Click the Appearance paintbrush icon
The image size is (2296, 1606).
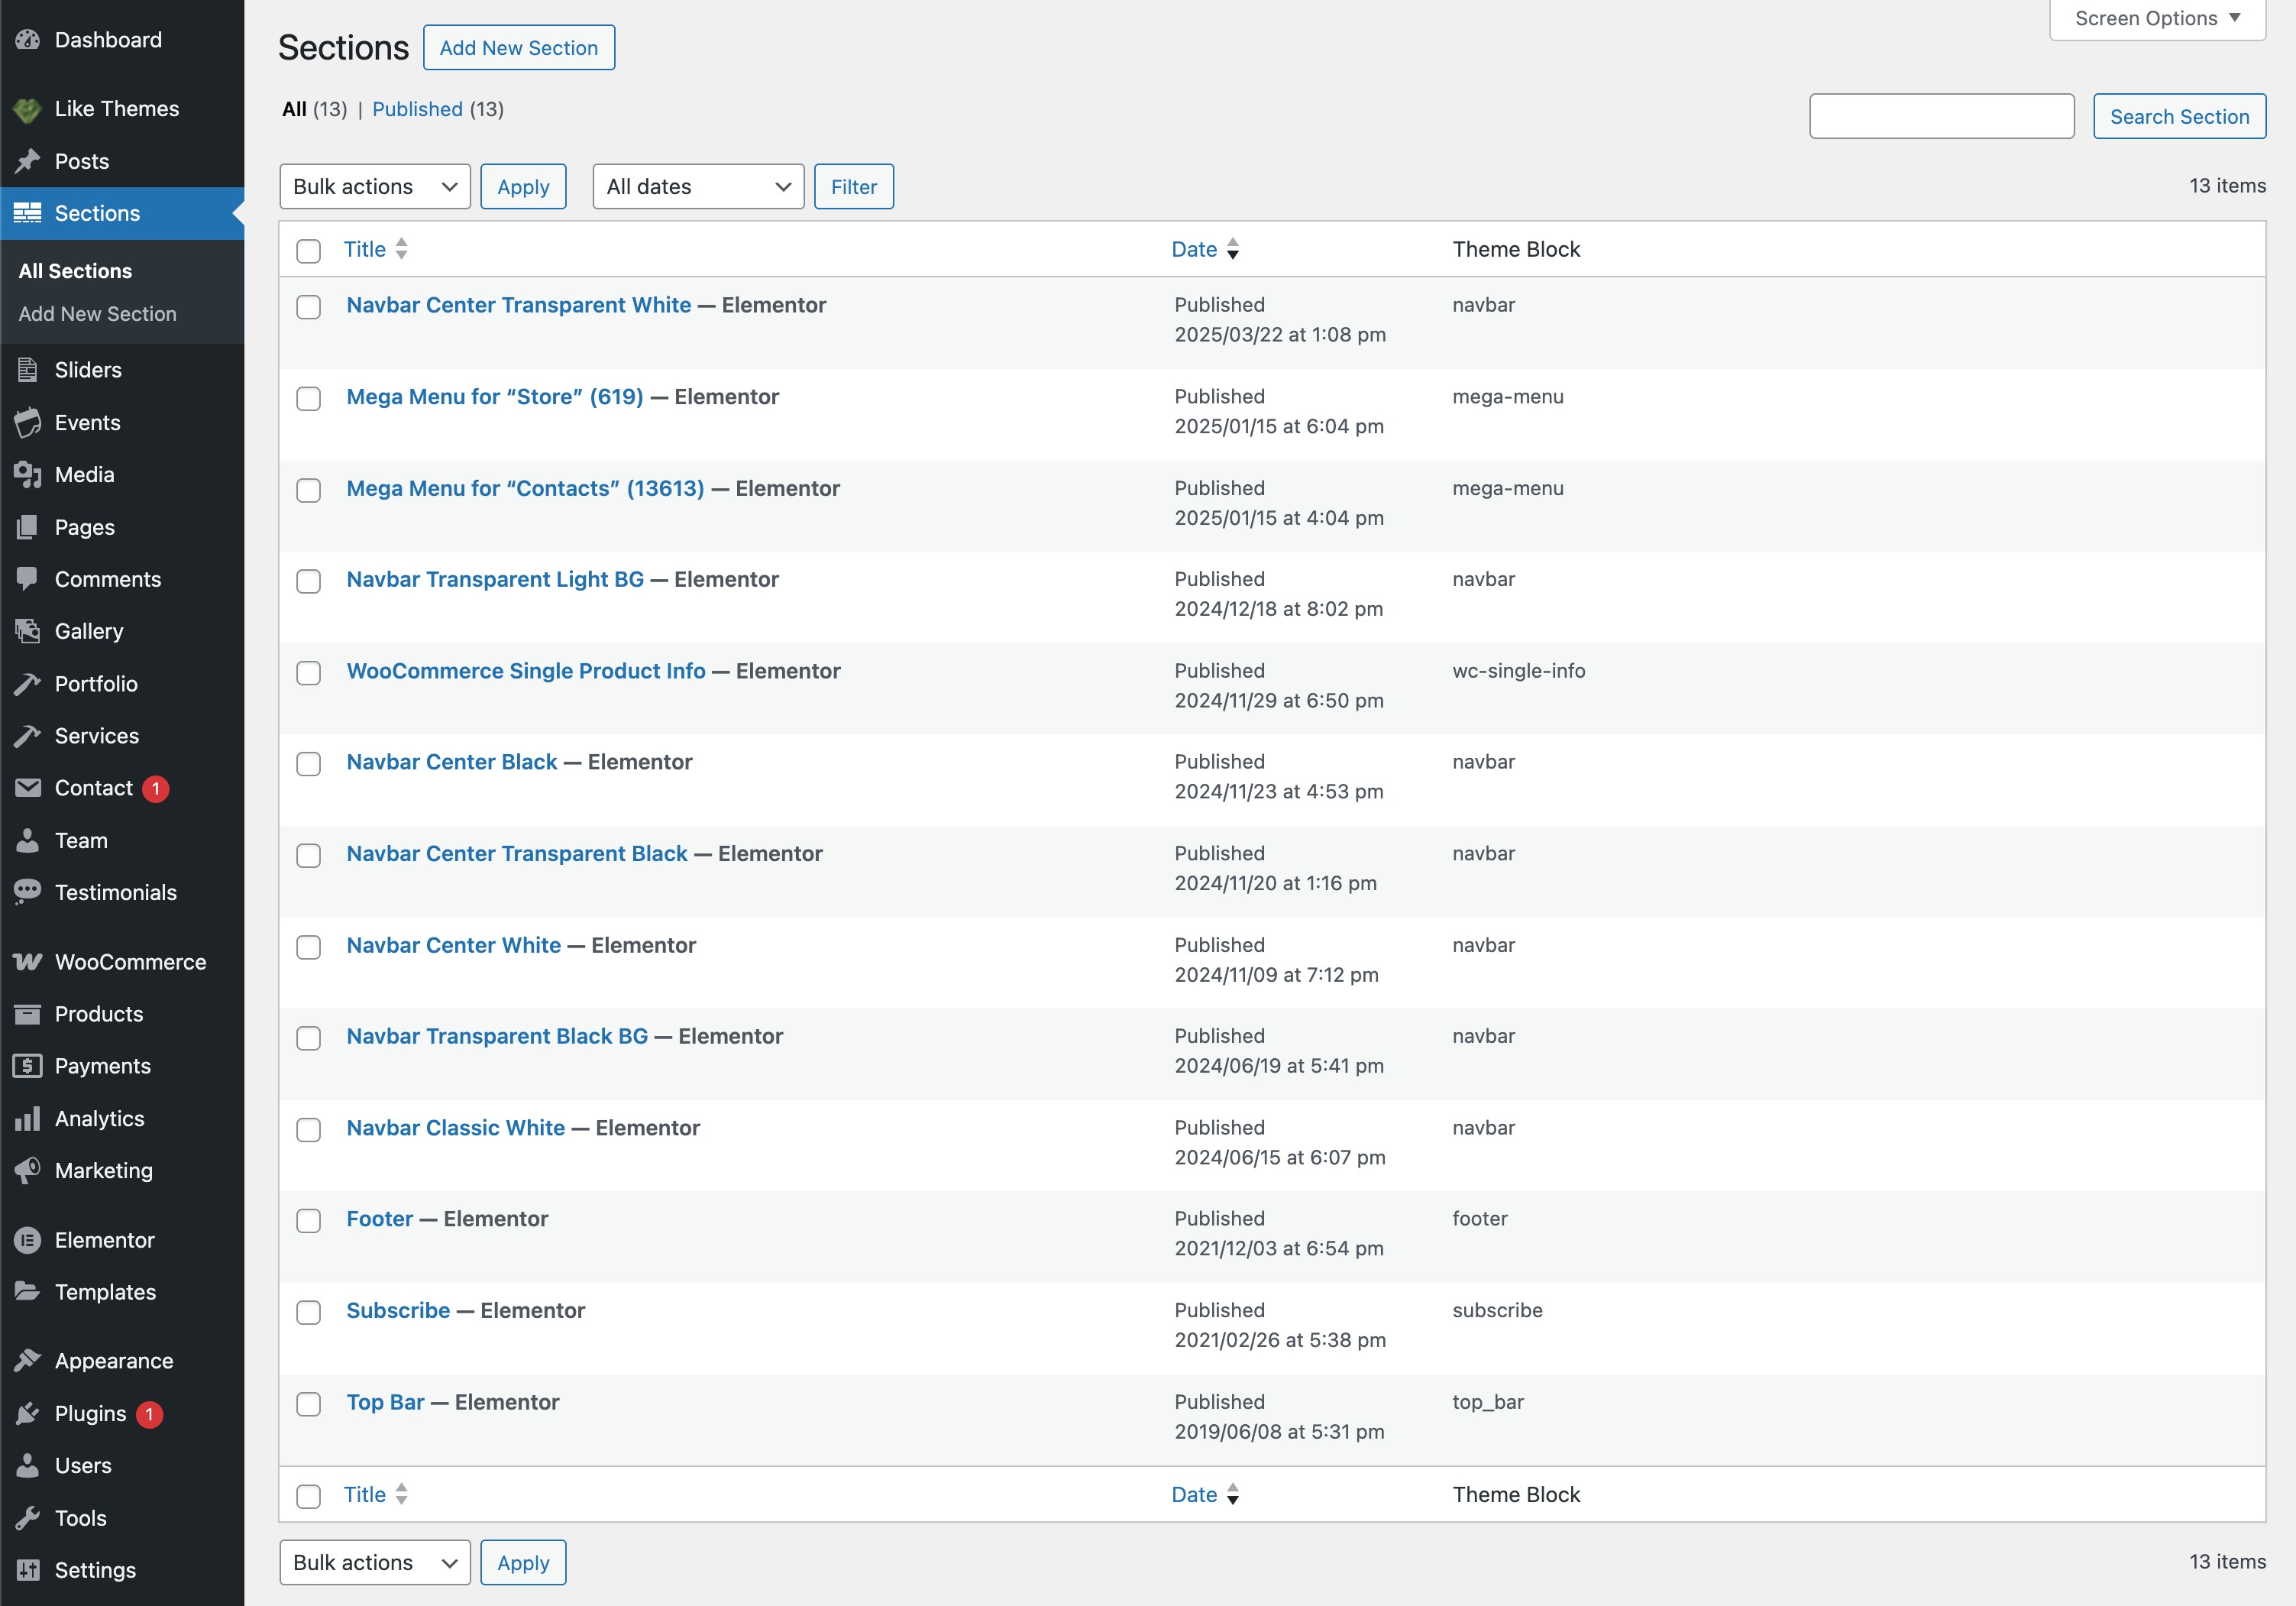28,1361
